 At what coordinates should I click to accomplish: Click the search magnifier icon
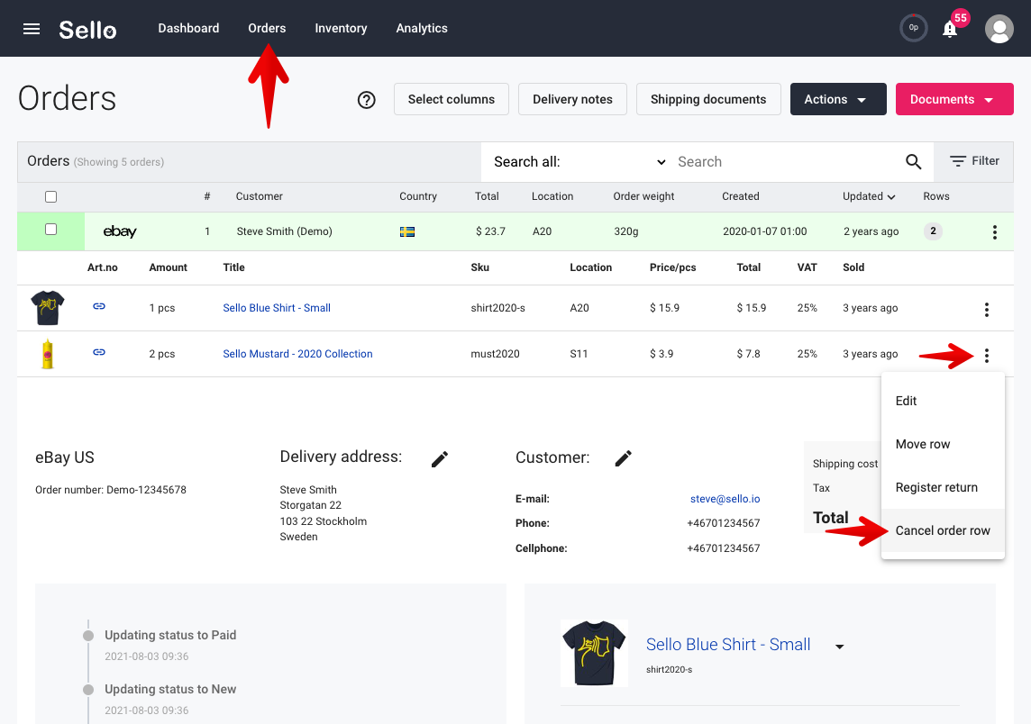click(913, 161)
